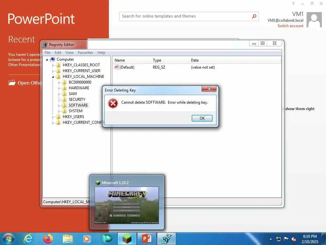
Task: Launch Firefox from the taskbar
Action: pyautogui.click(x=48, y=239)
